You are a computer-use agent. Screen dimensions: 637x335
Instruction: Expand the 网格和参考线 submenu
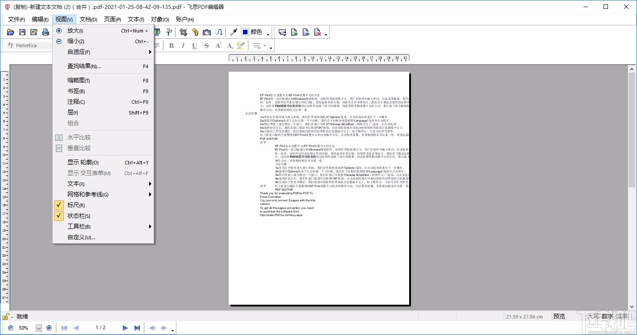(103, 194)
